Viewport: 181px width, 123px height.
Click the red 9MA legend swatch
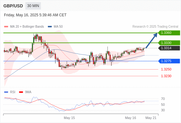tap(21, 92)
